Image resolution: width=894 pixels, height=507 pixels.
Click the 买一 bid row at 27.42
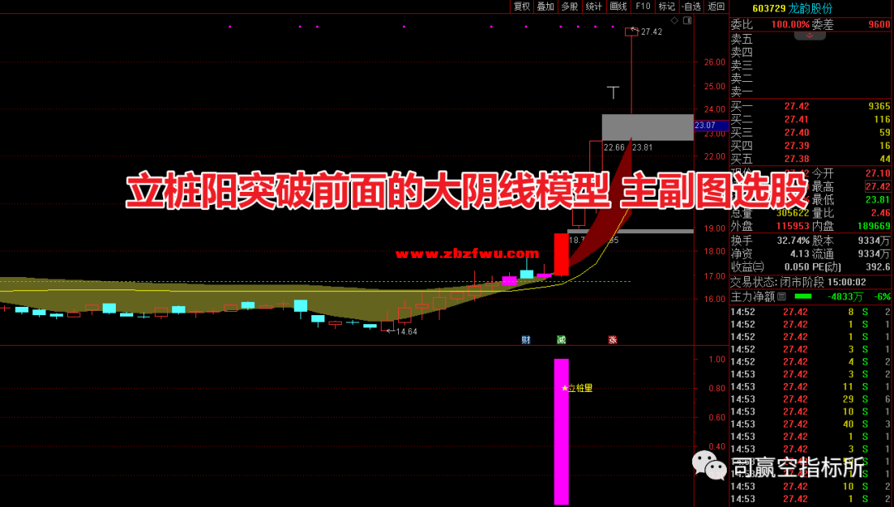point(810,106)
